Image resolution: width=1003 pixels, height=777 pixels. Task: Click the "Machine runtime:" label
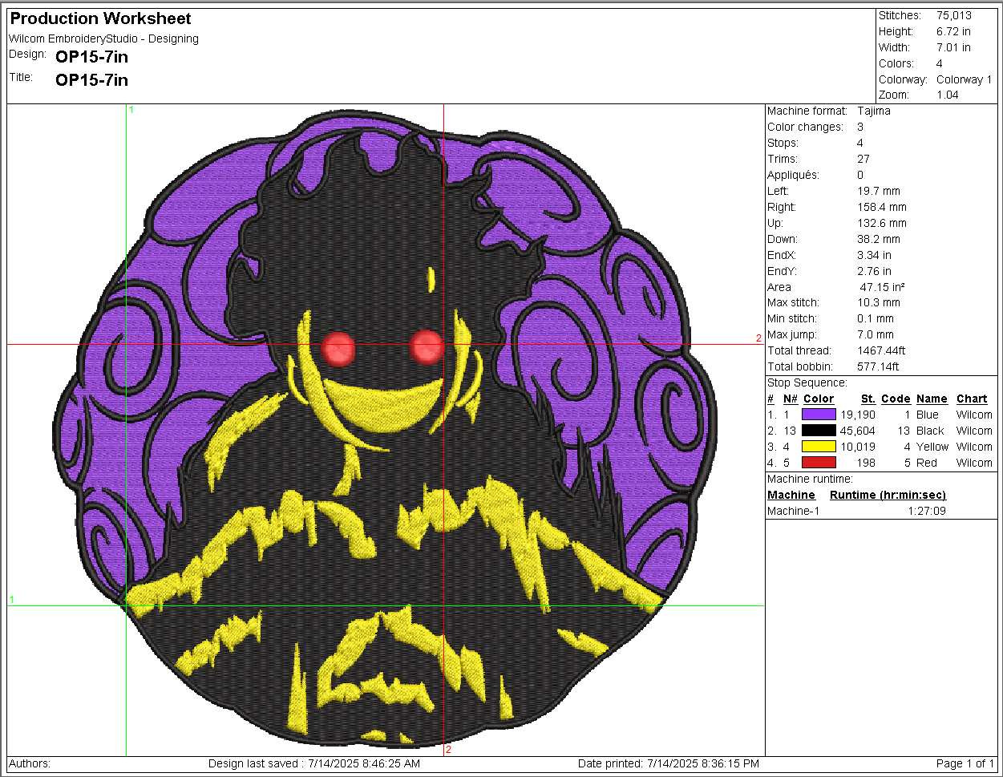click(x=811, y=479)
